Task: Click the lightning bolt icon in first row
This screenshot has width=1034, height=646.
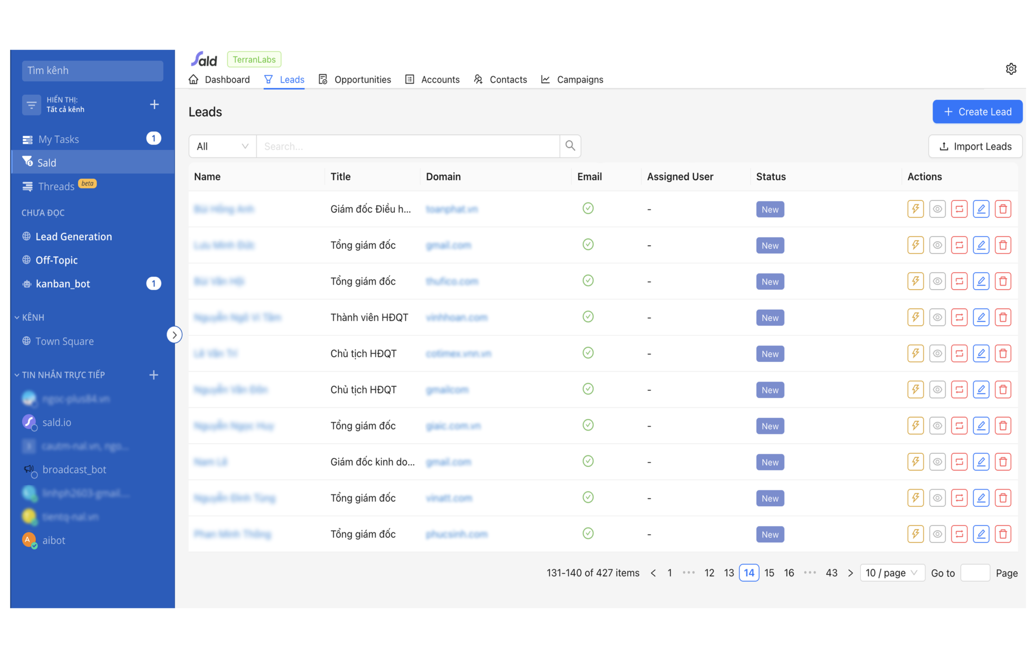Action: 915,209
